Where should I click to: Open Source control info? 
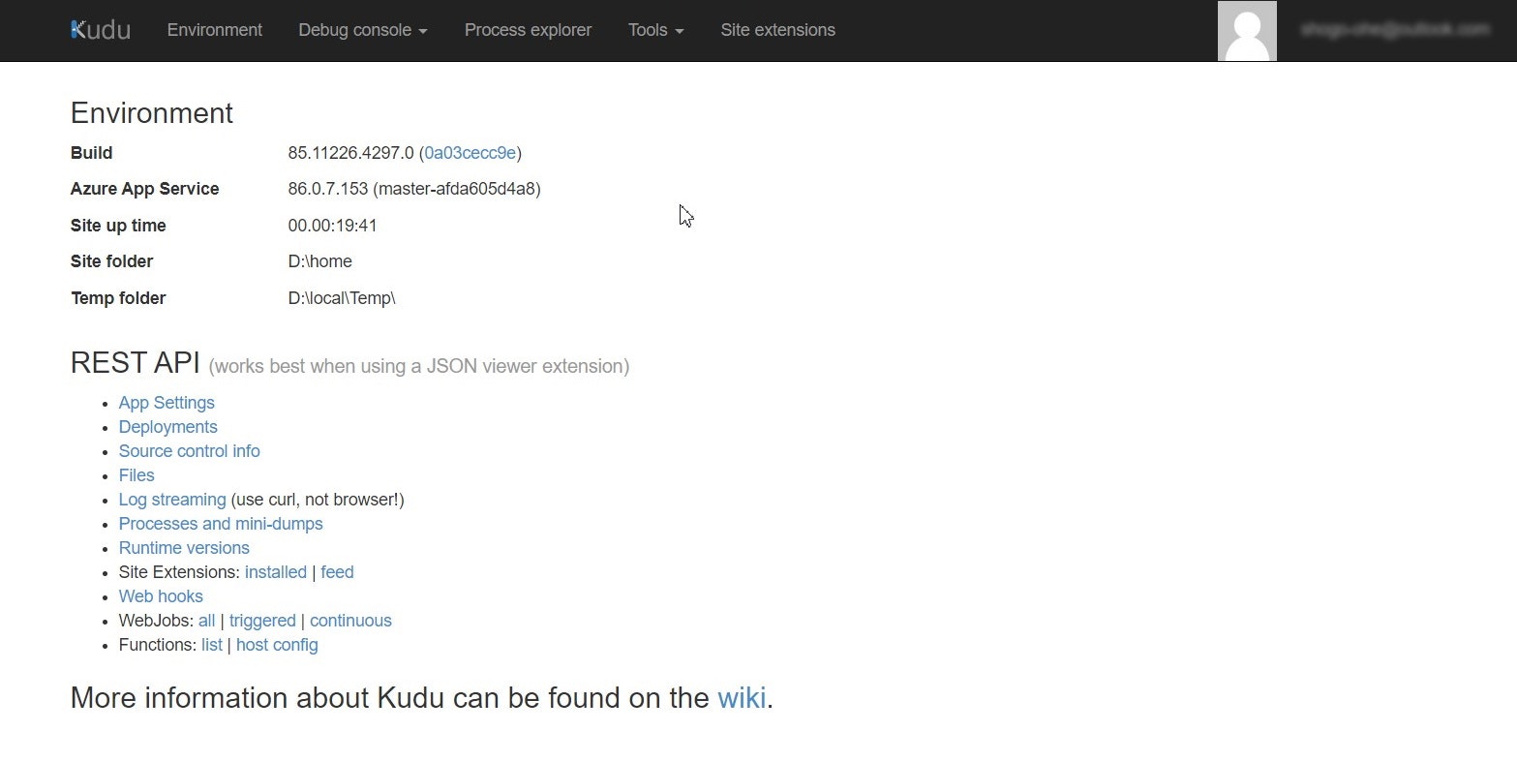click(x=189, y=450)
